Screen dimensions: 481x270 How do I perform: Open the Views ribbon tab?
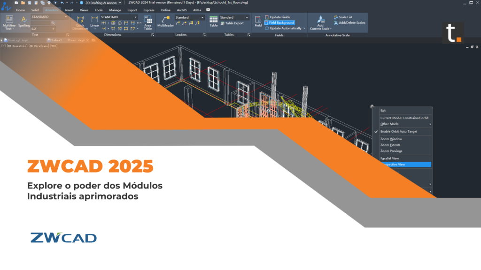pyautogui.click(x=84, y=10)
